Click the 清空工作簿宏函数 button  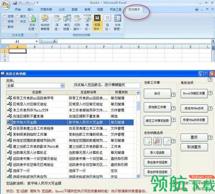(x=157, y=121)
